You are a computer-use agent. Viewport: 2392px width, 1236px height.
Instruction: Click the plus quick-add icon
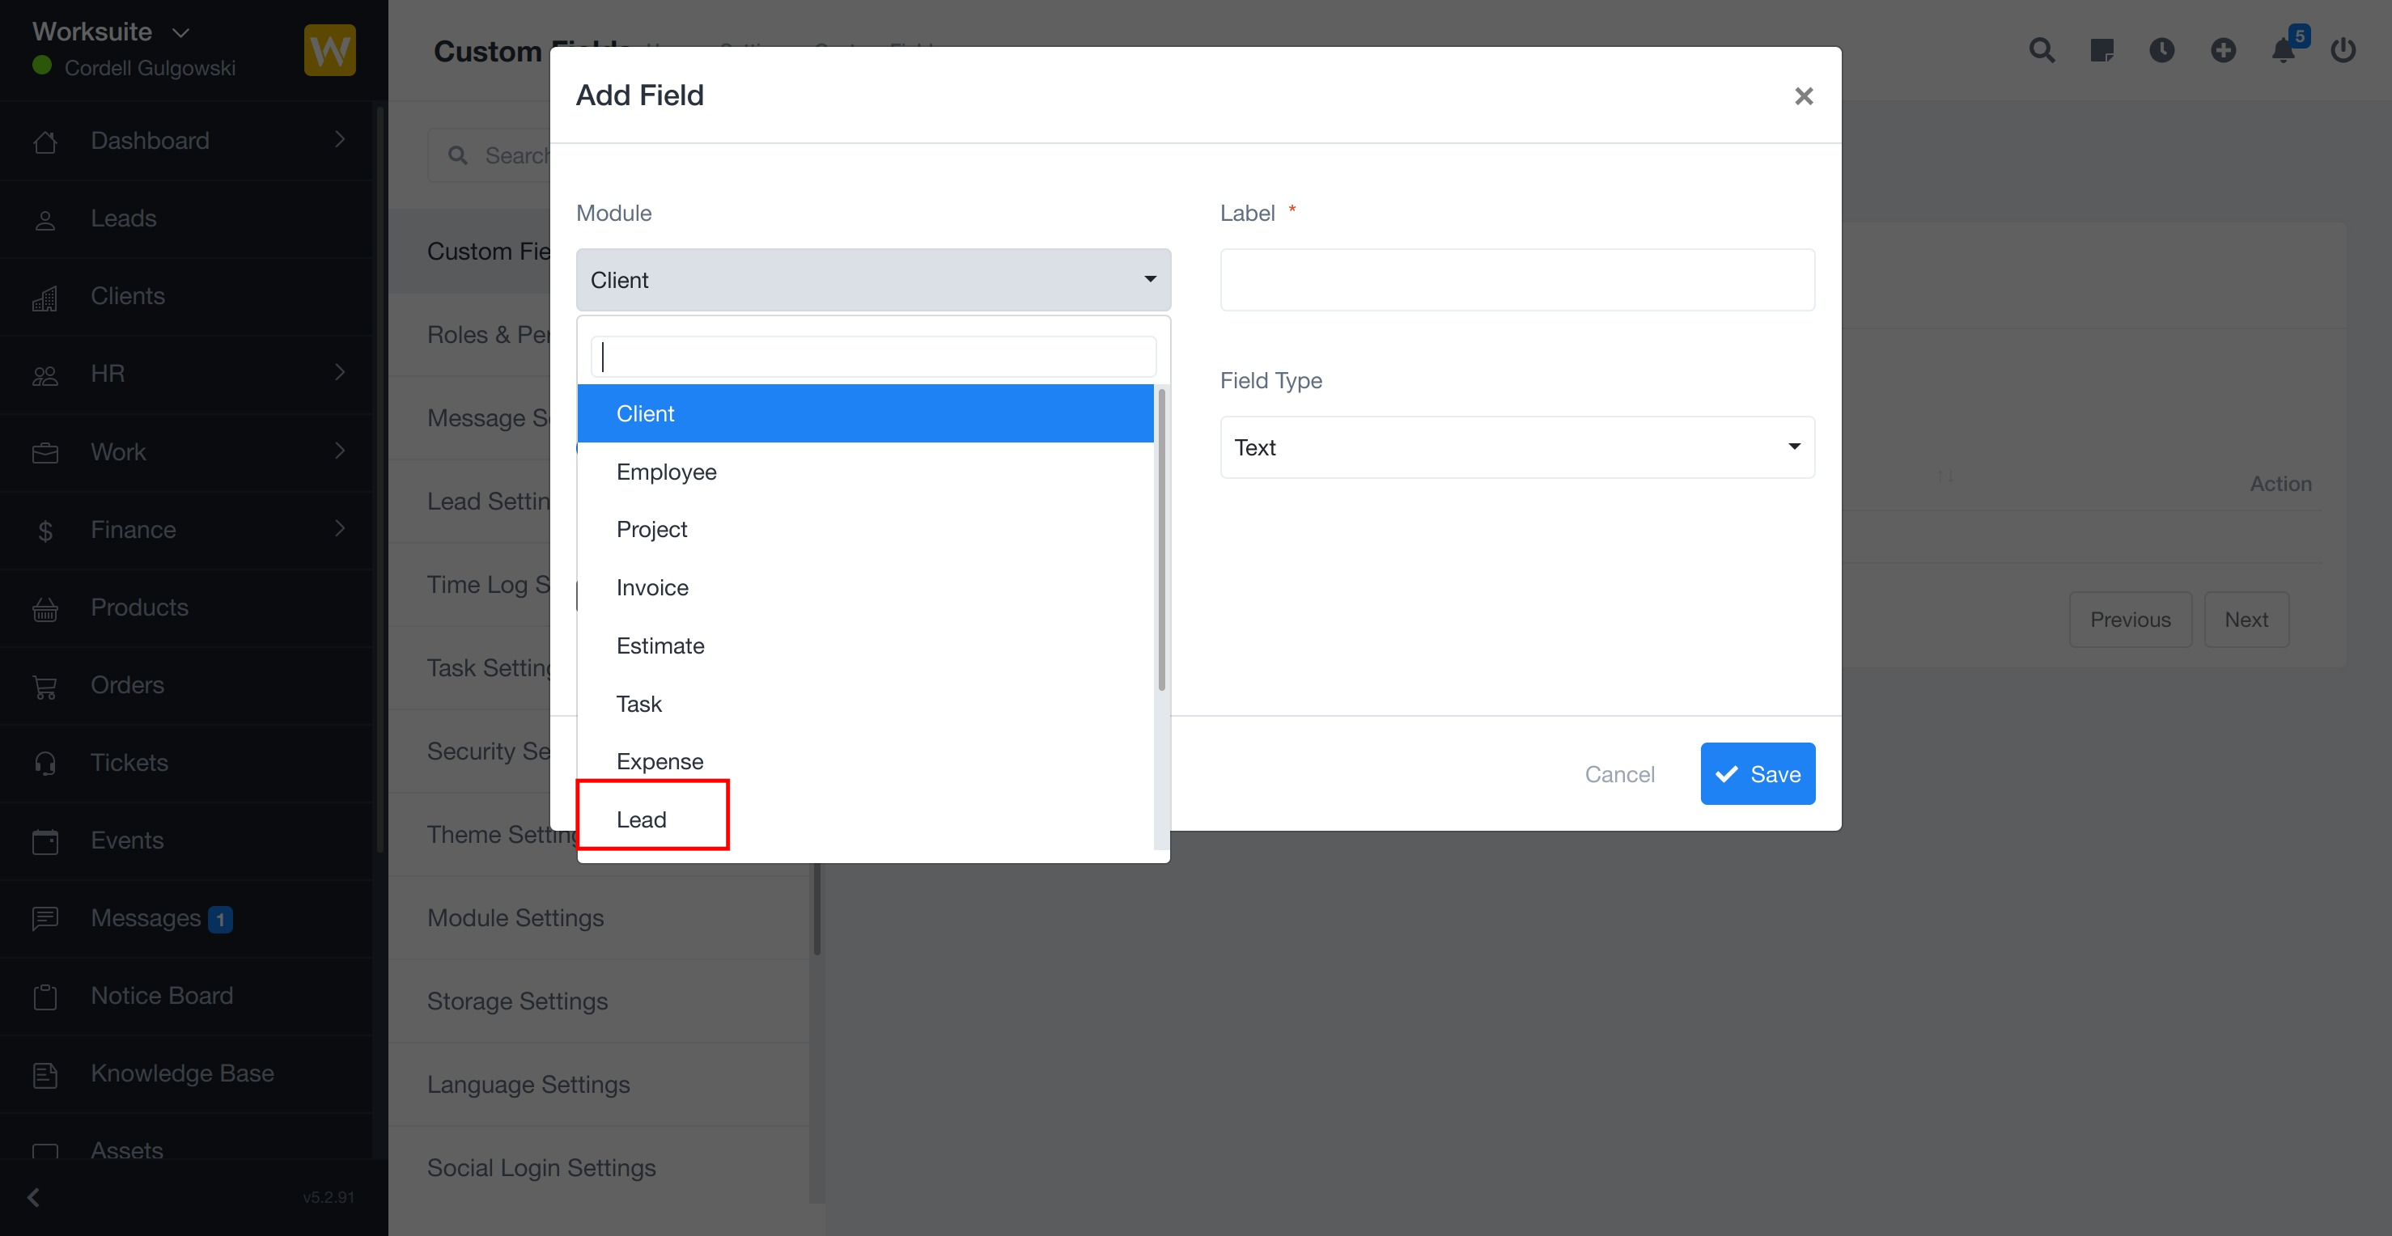point(2223,50)
